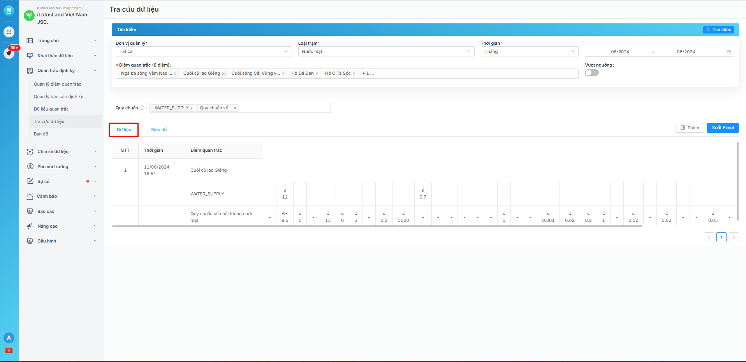Click the Cảnh báo alarm bell icon
Screen dimensions: 746x362
30,196
